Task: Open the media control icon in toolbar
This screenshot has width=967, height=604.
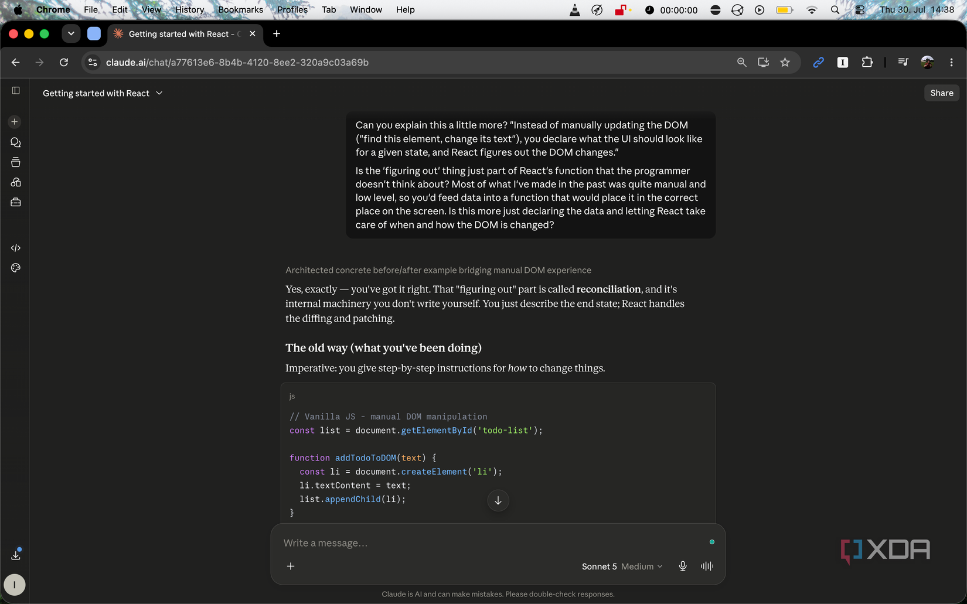Action: [903, 62]
